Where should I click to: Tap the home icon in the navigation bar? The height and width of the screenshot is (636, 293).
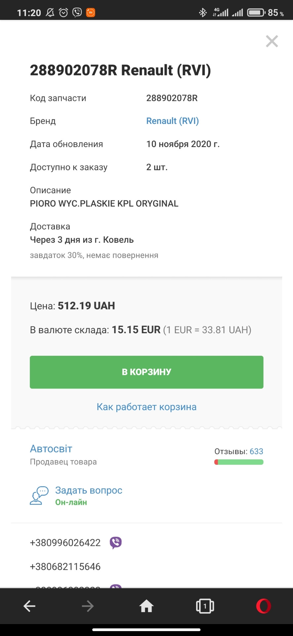coord(146,606)
